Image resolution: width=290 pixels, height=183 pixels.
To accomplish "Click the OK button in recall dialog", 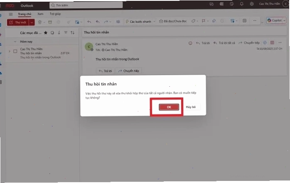I will 169,107.
